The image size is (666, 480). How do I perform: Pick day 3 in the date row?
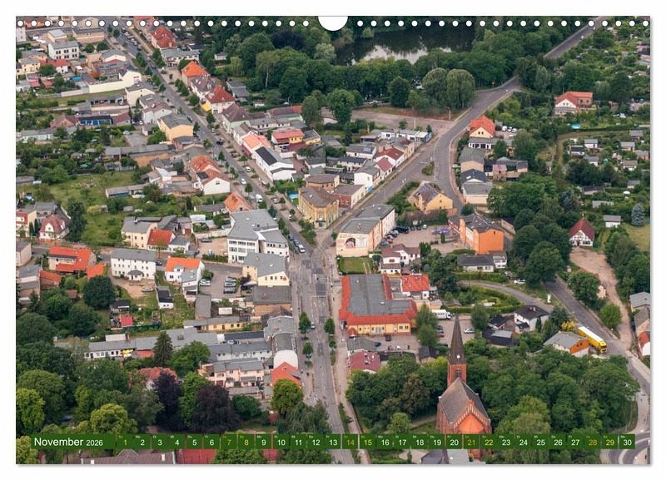(160, 442)
